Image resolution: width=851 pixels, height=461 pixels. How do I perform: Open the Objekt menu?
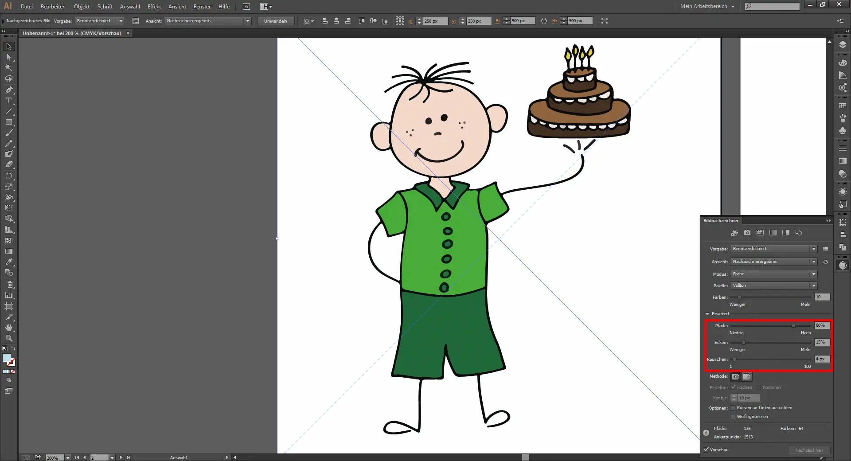tap(82, 7)
